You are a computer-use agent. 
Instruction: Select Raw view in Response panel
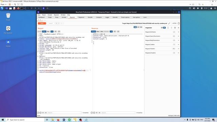[x=98, y=32]
